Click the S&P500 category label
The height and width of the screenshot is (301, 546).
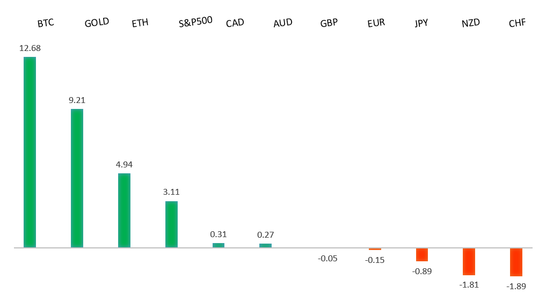(x=195, y=21)
